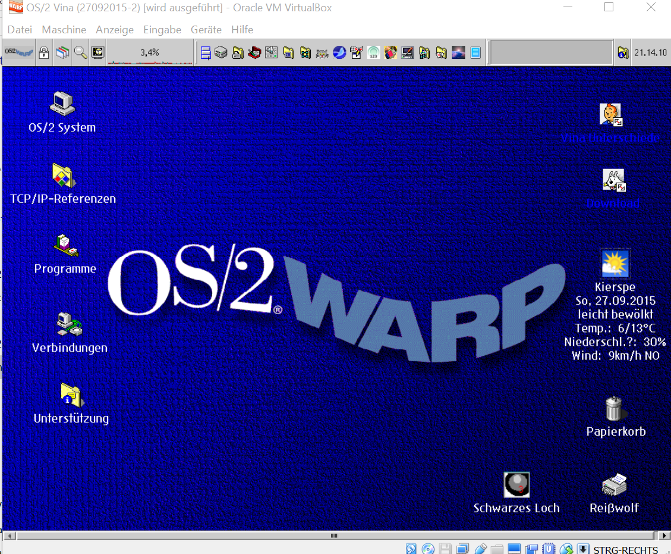Click the USB device status bar indicator
This screenshot has height=554, width=671.
pyautogui.click(x=480, y=549)
